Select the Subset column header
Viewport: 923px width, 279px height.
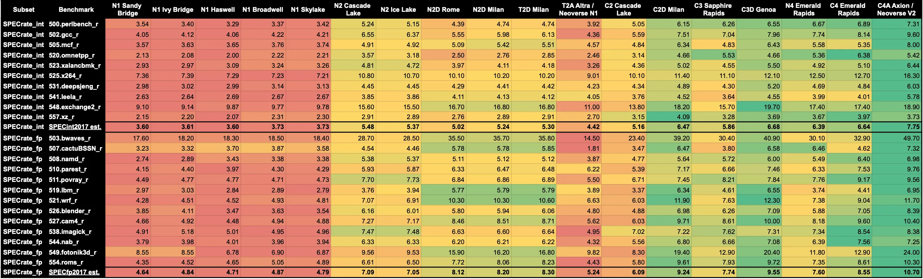(x=24, y=10)
